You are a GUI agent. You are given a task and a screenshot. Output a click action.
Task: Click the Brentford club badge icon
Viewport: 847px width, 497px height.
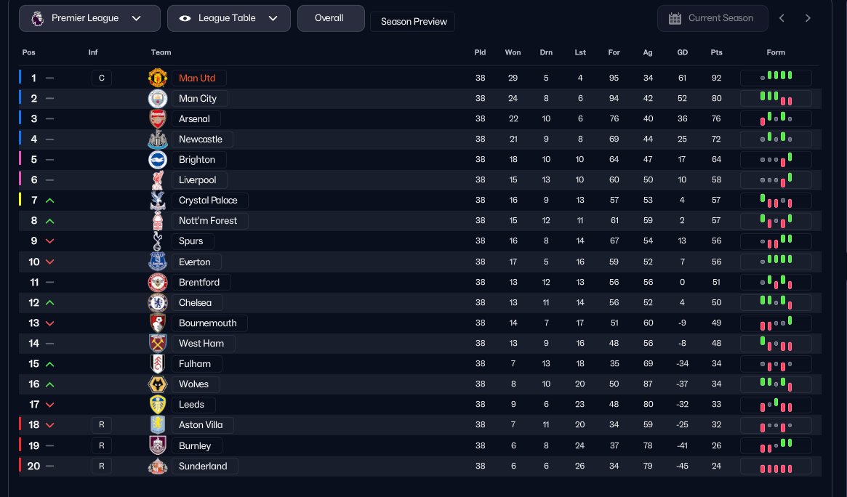tap(158, 282)
